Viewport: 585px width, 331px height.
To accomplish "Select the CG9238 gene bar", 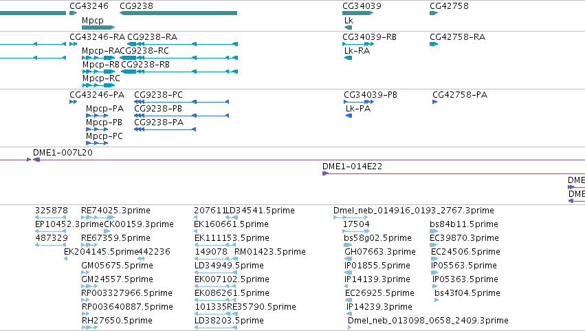I will (x=178, y=13).
